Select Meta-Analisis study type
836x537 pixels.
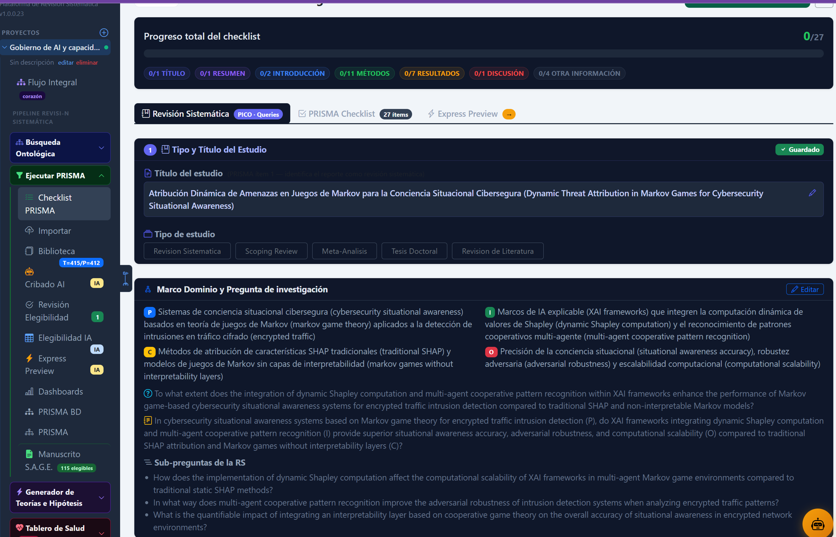click(x=344, y=251)
